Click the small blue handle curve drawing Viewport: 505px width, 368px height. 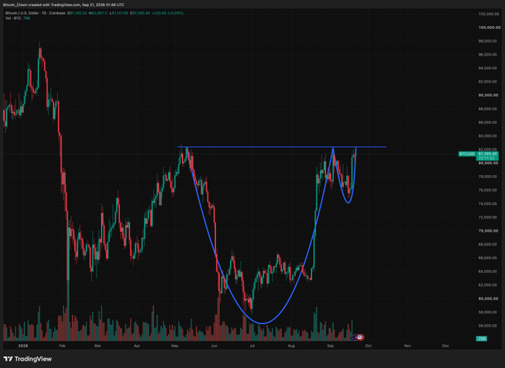pyautogui.click(x=348, y=203)
